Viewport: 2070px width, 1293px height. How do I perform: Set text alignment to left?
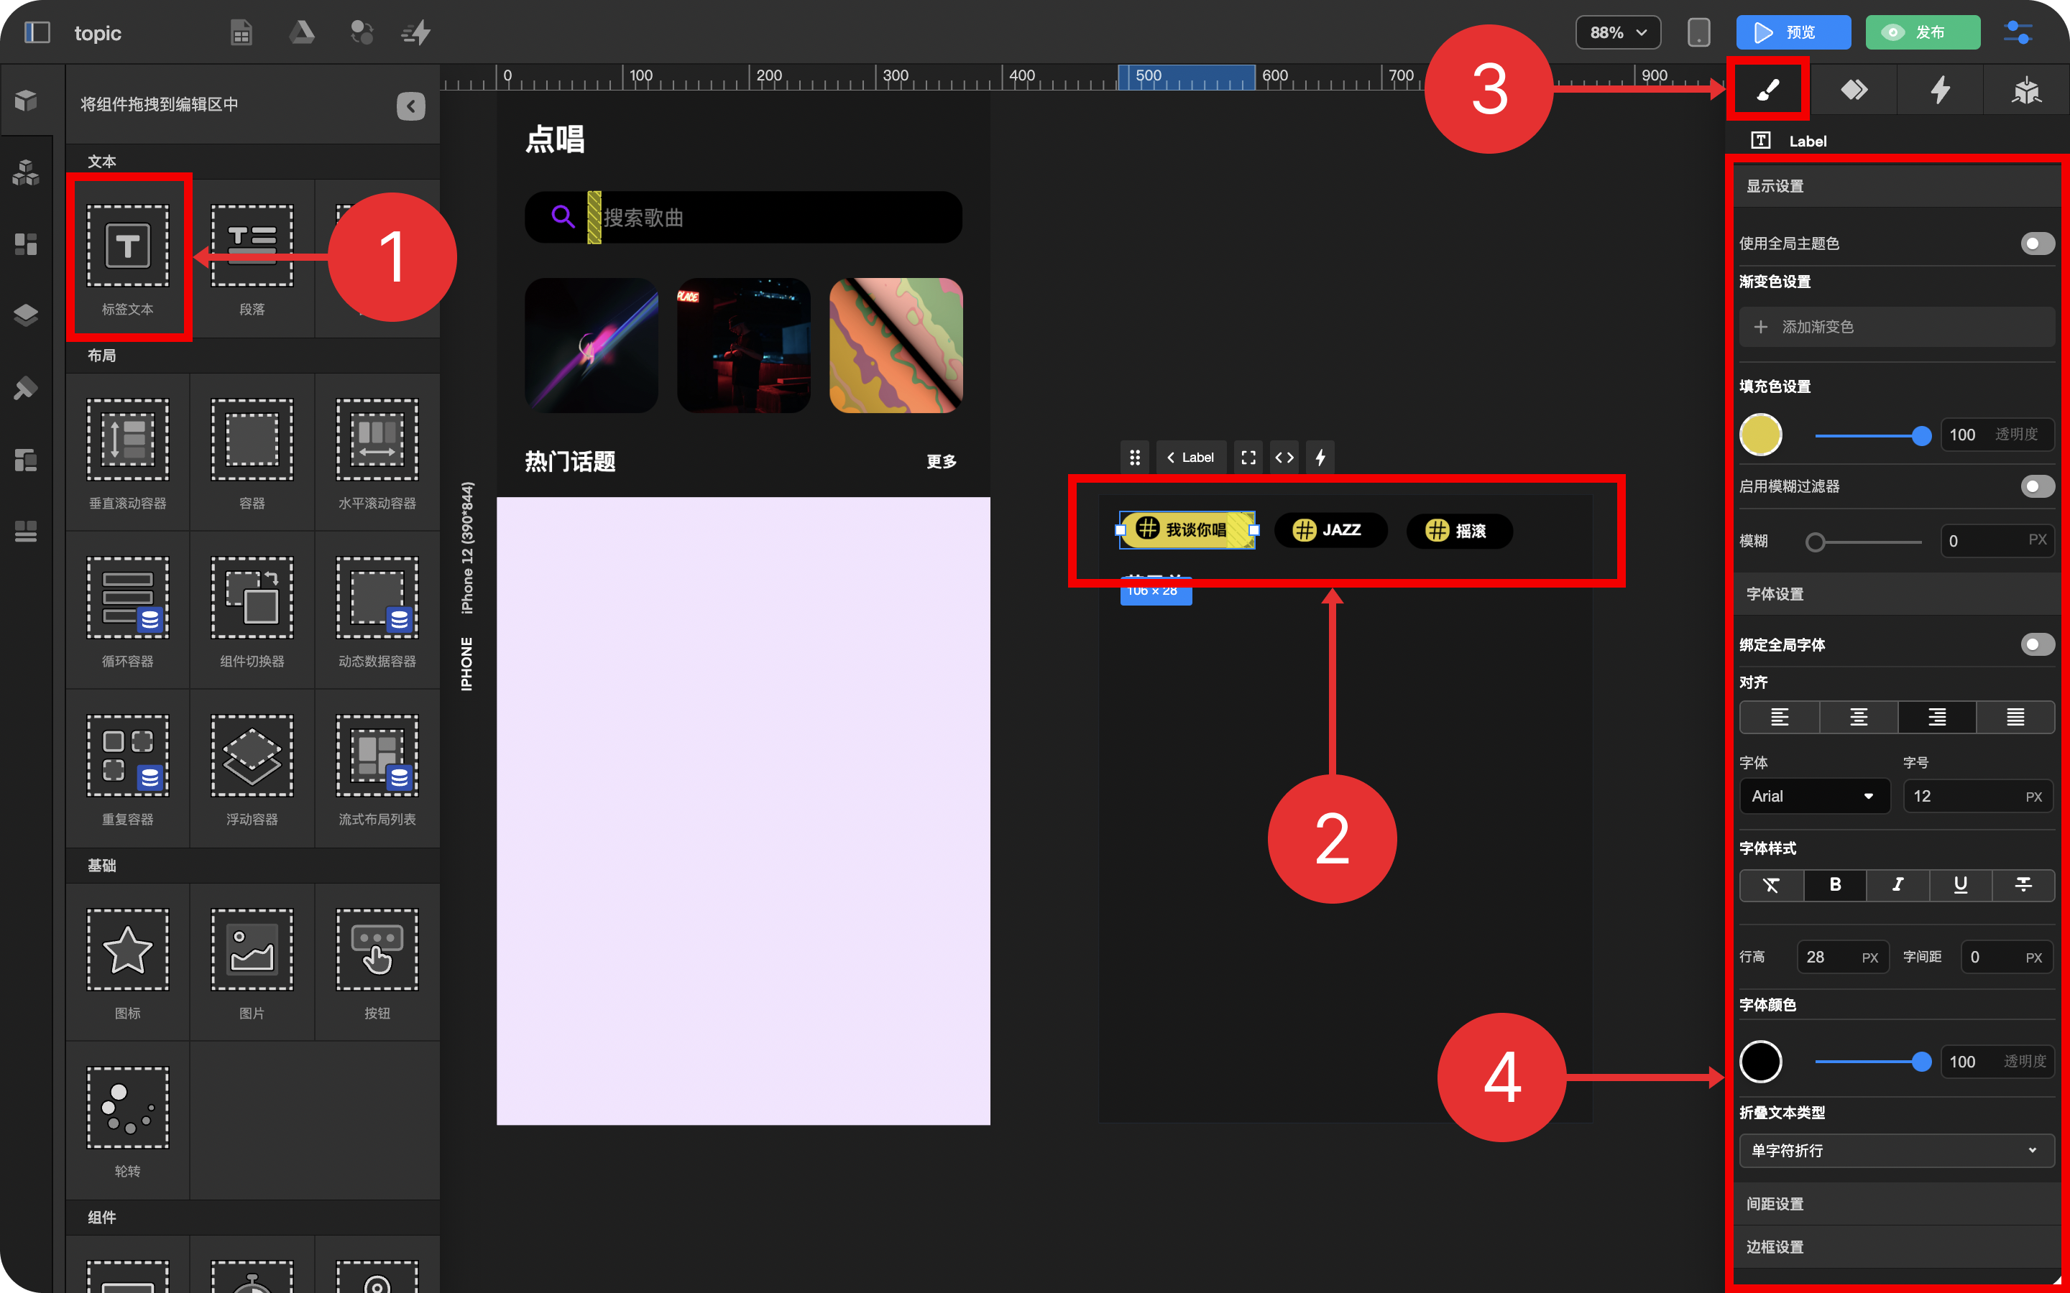tap(1779, 717)
